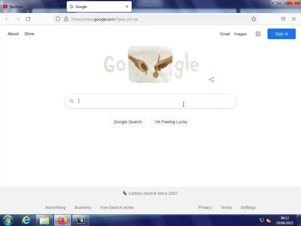Select the Google tab
The image size is (301, 226).
coord(99,6)
